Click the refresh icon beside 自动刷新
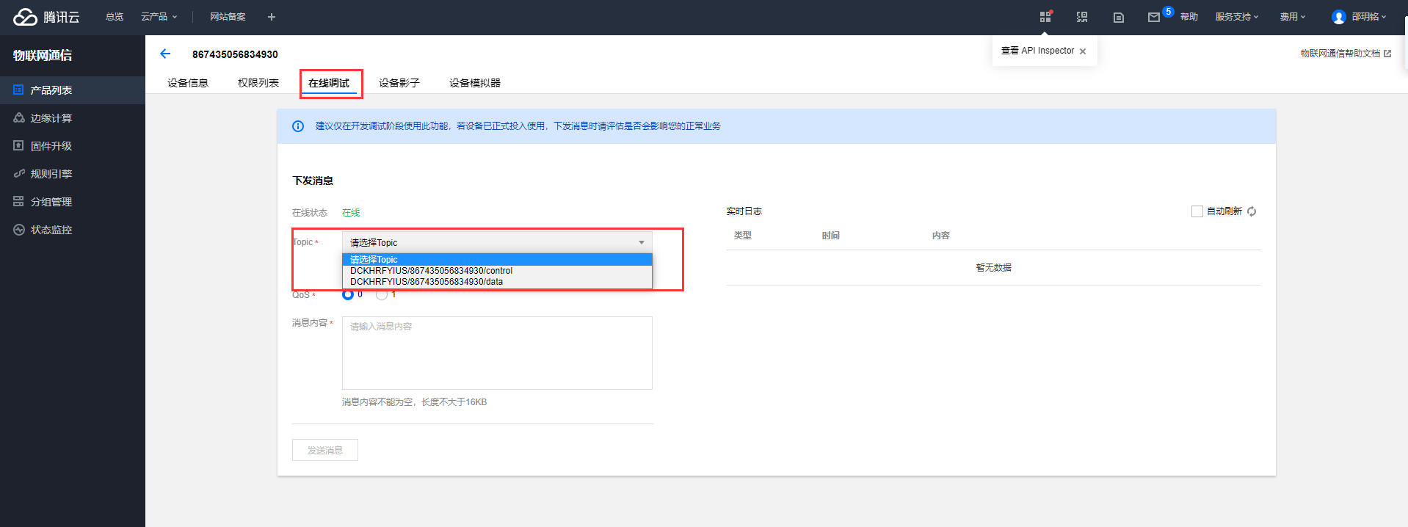The image size is (1408, 527). 1252,211
